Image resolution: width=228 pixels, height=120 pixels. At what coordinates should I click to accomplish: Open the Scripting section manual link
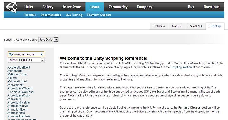181,67
